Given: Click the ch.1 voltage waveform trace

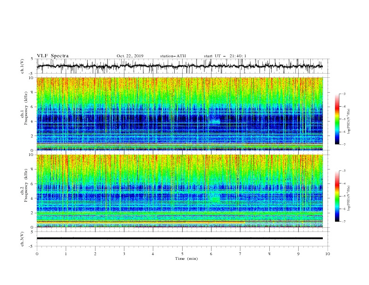Looking at the screenshot, I should pos(179,66).
